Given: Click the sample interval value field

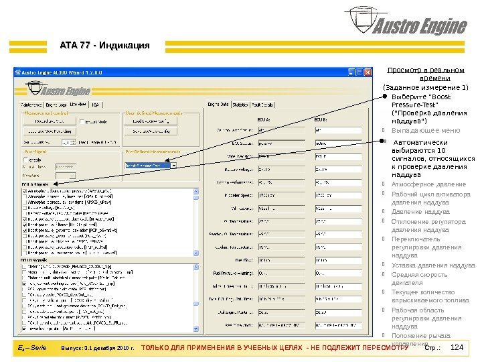Looking at the screenshot, I should click(x=66, y=142).
